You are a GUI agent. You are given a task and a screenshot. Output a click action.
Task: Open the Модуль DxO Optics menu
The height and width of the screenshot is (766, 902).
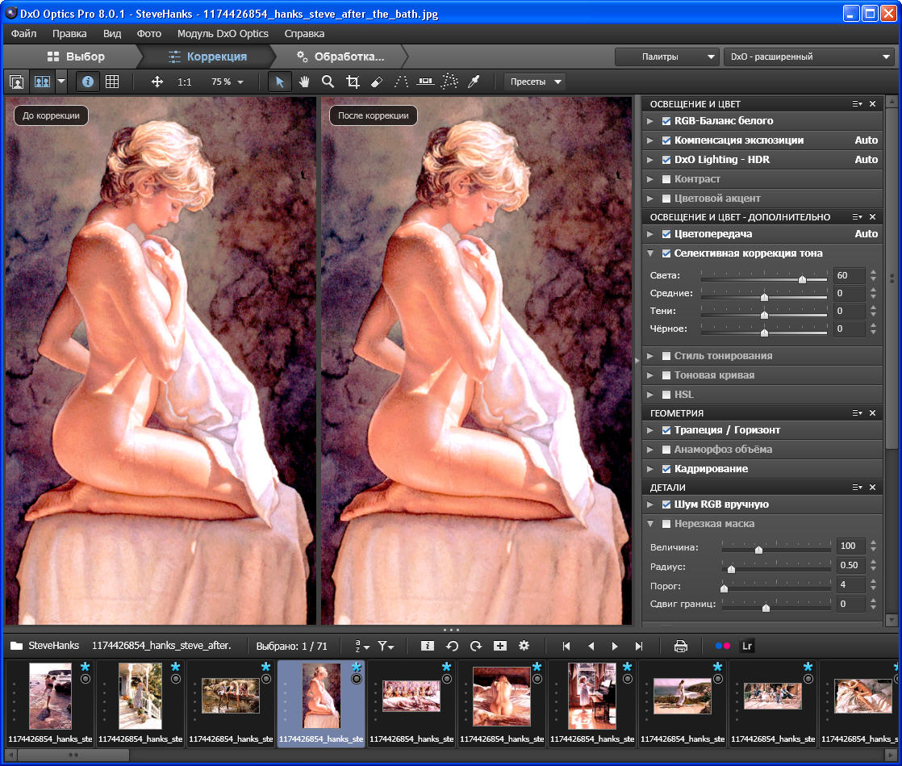(222, 34)
